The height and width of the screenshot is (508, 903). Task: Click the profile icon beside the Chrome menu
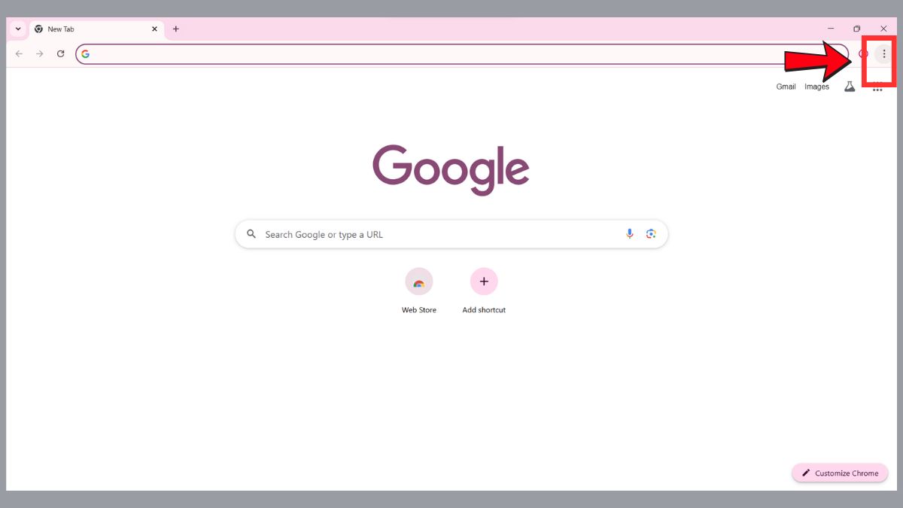click(x=863, y=53)
